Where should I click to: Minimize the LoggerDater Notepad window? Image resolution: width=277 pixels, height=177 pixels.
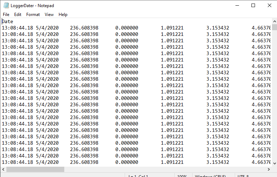(x=237, y=5)
